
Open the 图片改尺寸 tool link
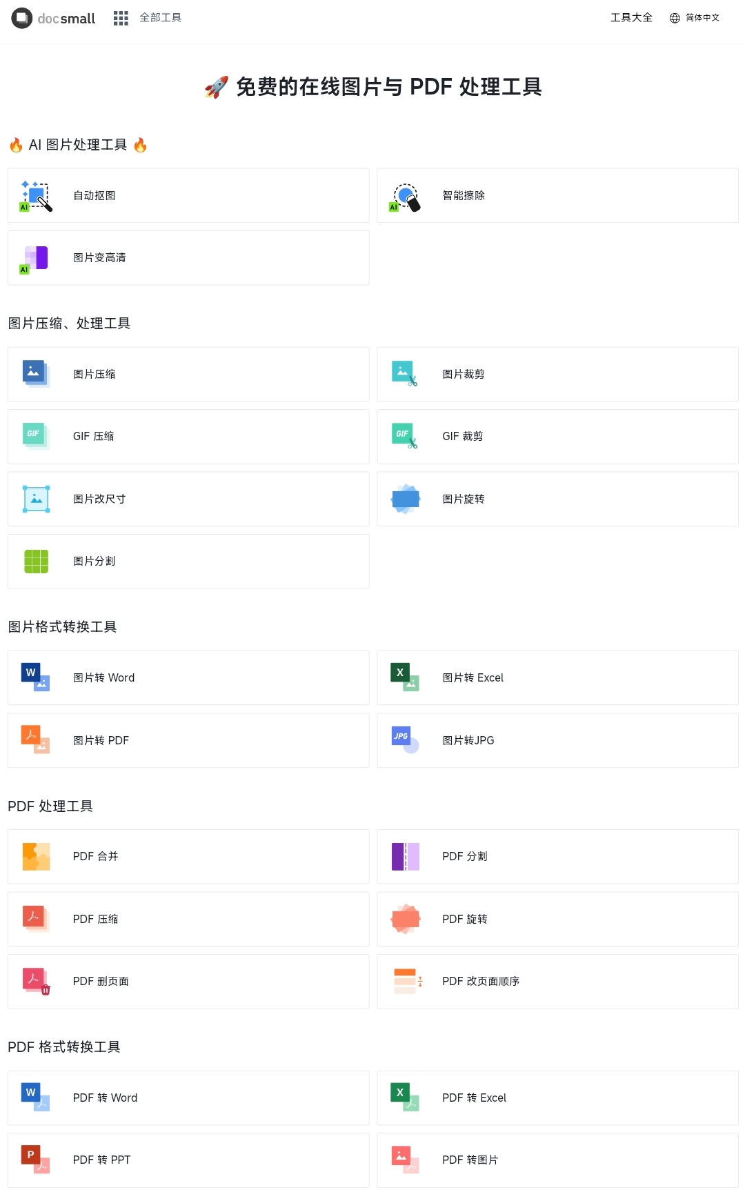(x=188, y=499)
